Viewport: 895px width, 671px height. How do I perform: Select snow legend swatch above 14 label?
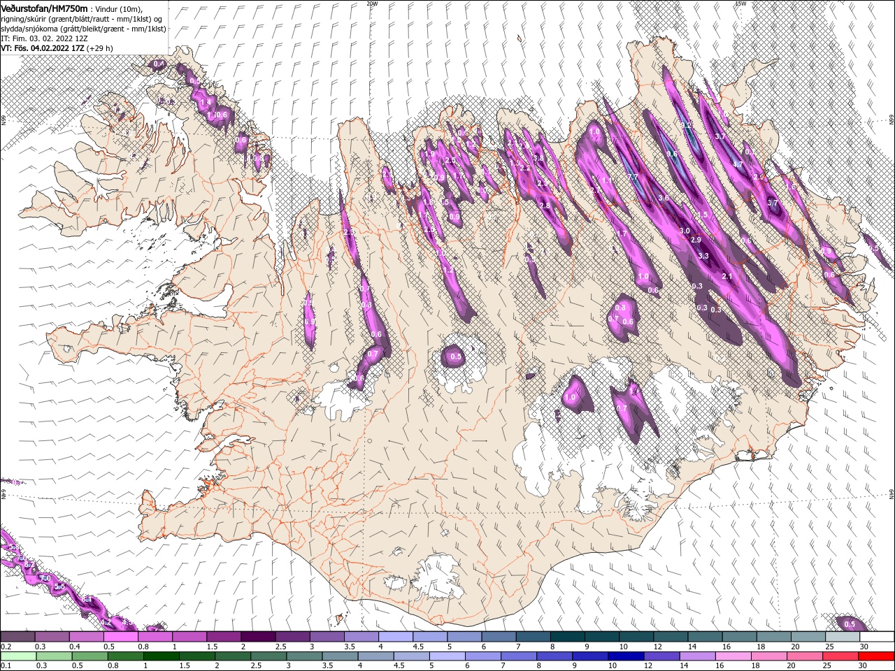[706, 637]
